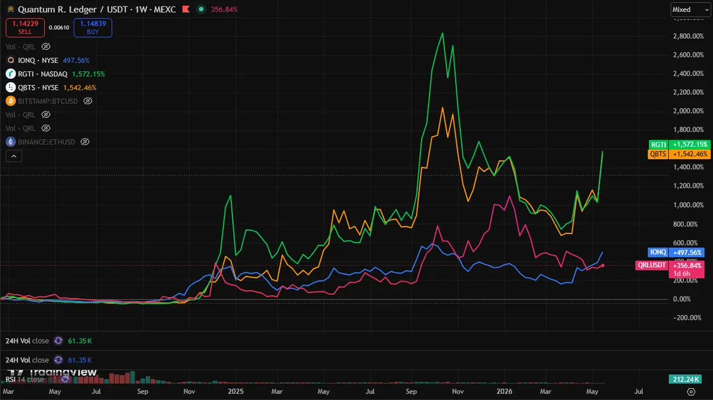Click 24H Vol close label with green value
Screen dimensions: 713x400
[27, 341]
